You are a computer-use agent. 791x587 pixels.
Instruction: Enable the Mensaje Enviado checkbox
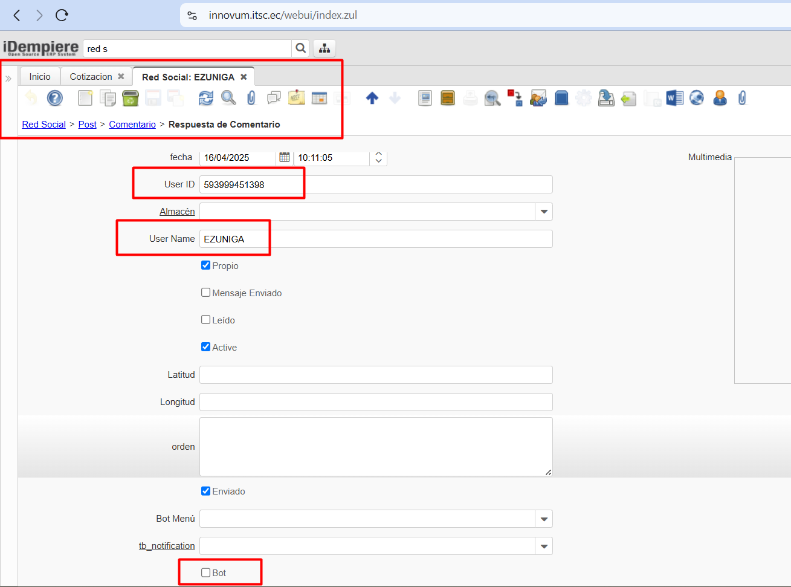(206, 293)
